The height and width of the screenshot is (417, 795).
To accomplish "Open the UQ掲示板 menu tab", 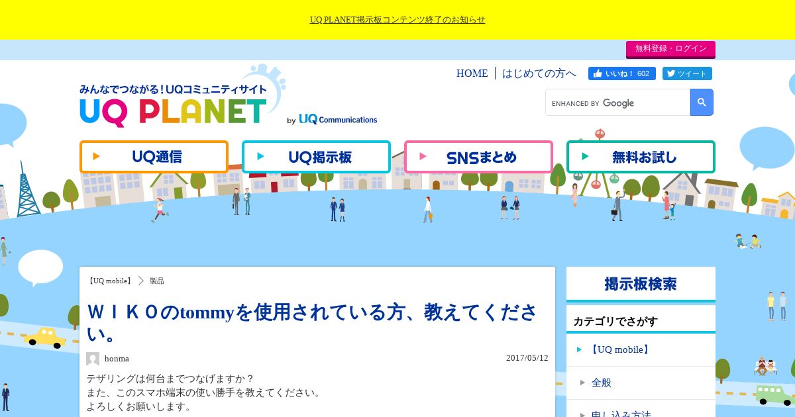I will 316,157.
